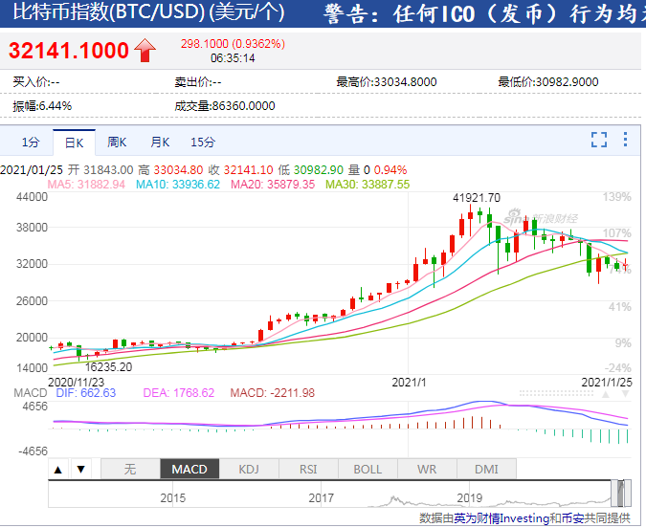The height and width of the screenshot is (528, 646).
Task: Enable the KDJ indicator
Action: (x=248, y=469)
